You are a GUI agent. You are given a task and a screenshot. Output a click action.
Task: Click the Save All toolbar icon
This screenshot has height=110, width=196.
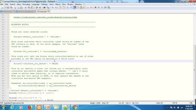[11, 7]
